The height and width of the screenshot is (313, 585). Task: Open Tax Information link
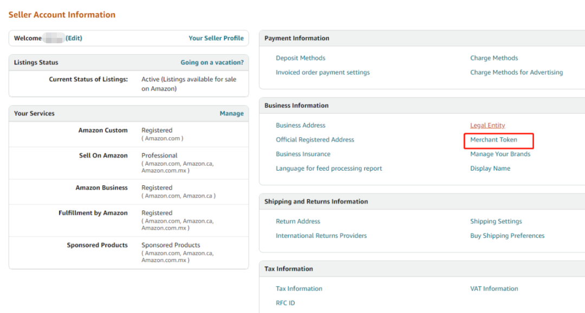(299, 289)
